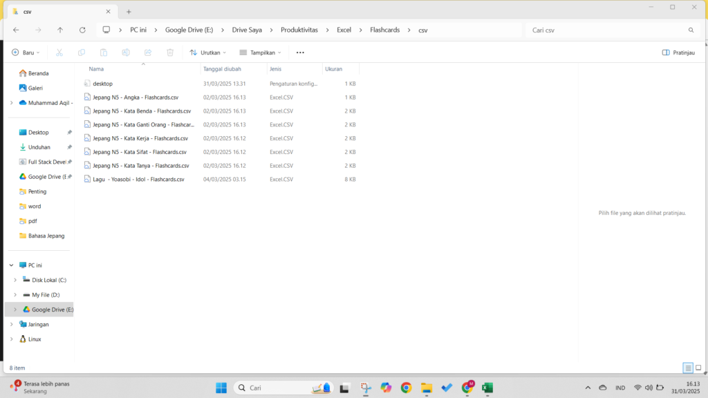Viewport: 708px width, 398px height.
Task: Click the Paste clipboard icon
Action: pyautogui.click(x=104, y=53)
